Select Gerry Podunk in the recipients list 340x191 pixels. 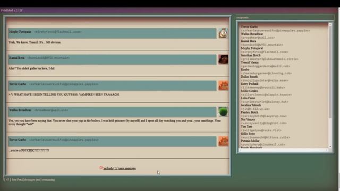pos(249,84)
